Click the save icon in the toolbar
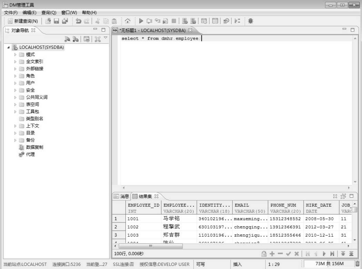 tap(56, 21)
